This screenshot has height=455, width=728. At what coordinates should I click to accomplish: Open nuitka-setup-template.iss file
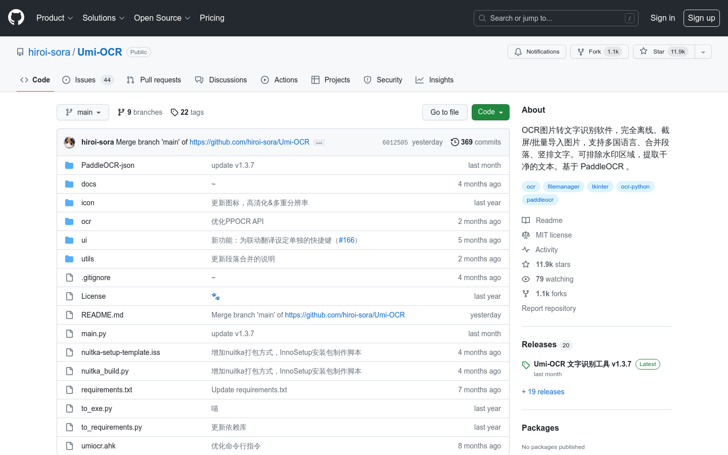120,352
